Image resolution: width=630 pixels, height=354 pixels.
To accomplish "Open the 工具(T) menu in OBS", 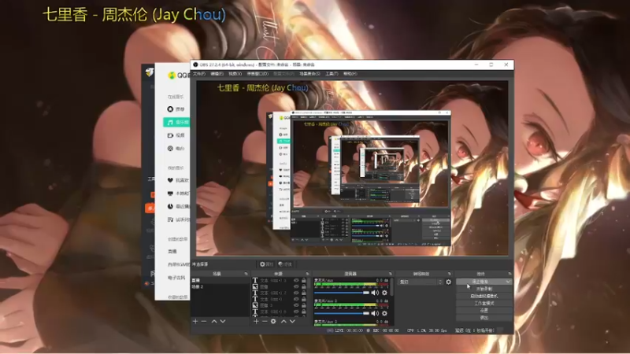I will [332, 74].
